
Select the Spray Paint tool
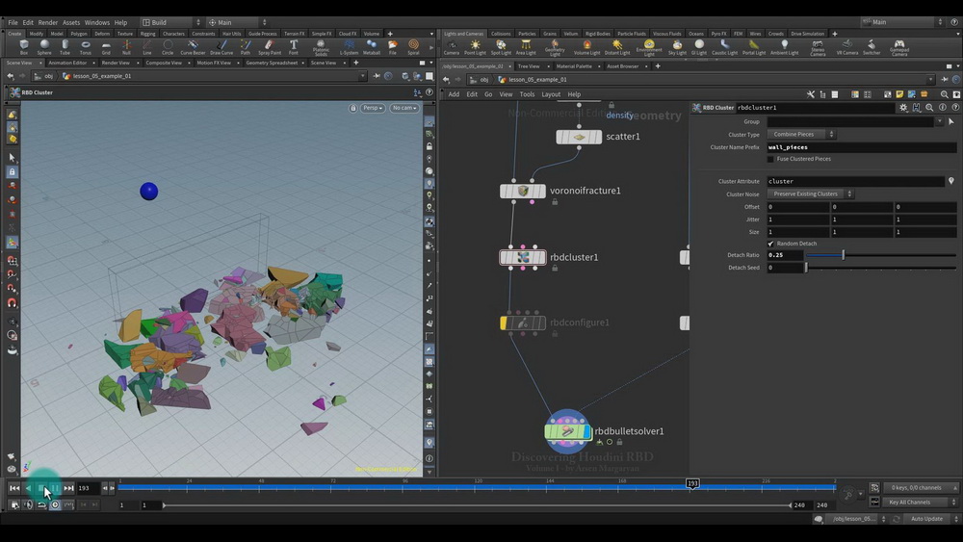click(269, 47)
